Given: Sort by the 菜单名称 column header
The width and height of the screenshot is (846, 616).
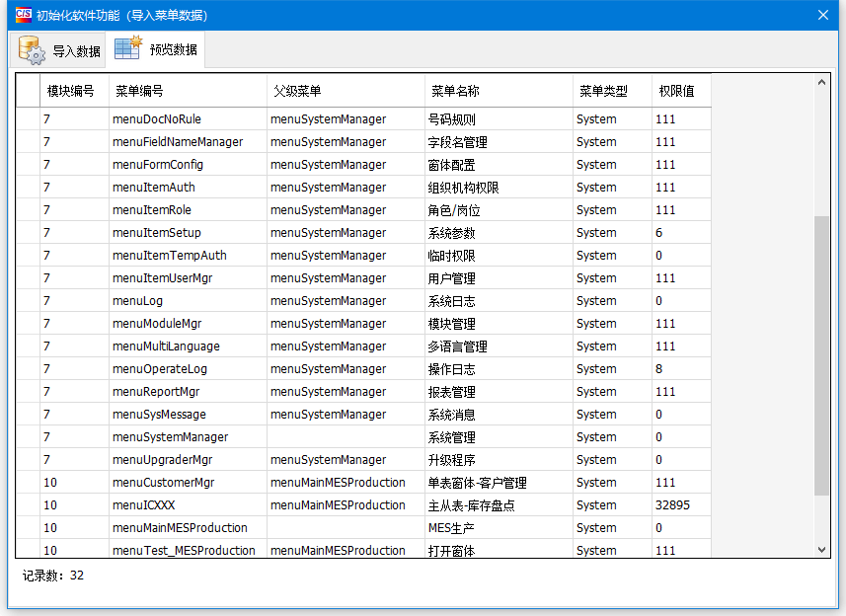Looking at the screenshot, I should [x=455, y=91].
